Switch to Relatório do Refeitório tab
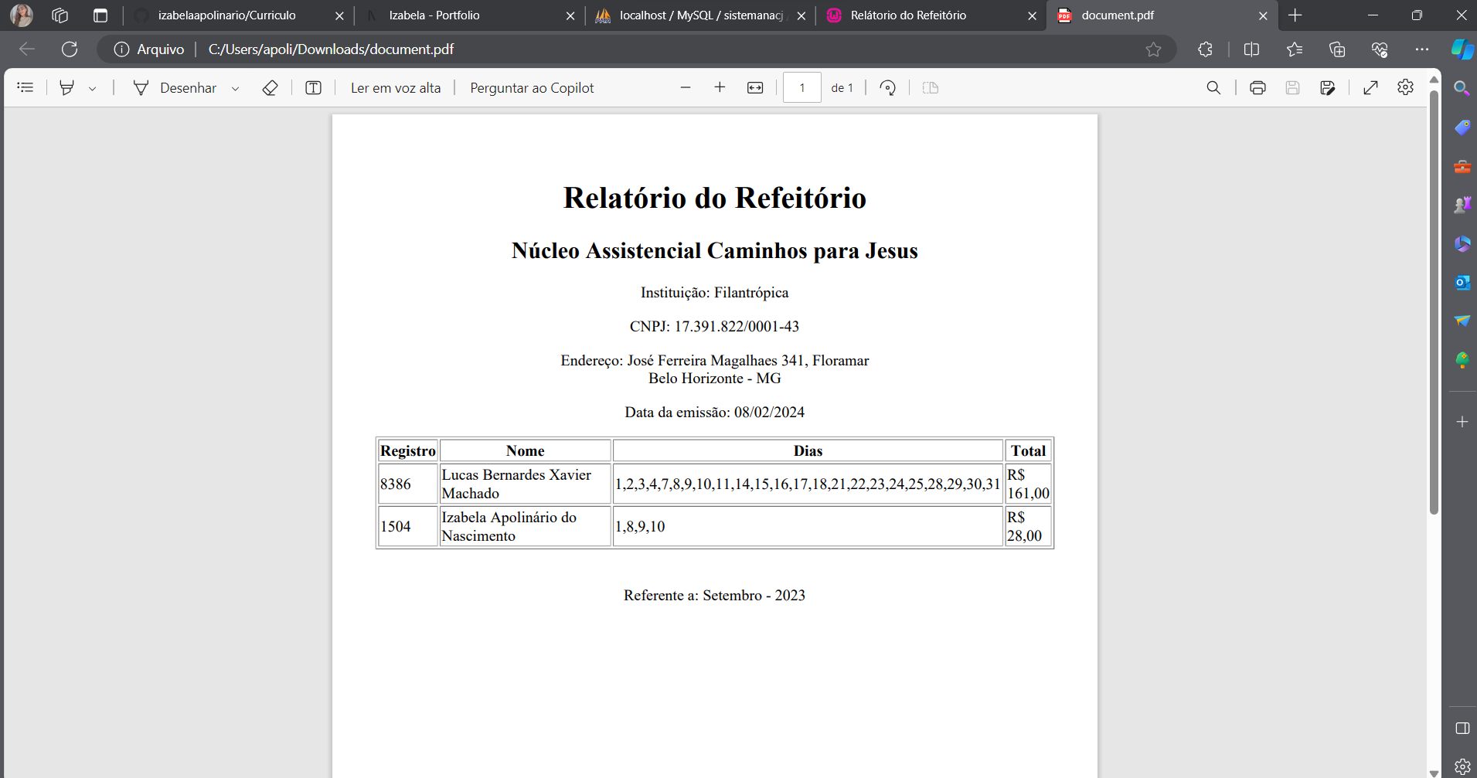 point(907,15)
